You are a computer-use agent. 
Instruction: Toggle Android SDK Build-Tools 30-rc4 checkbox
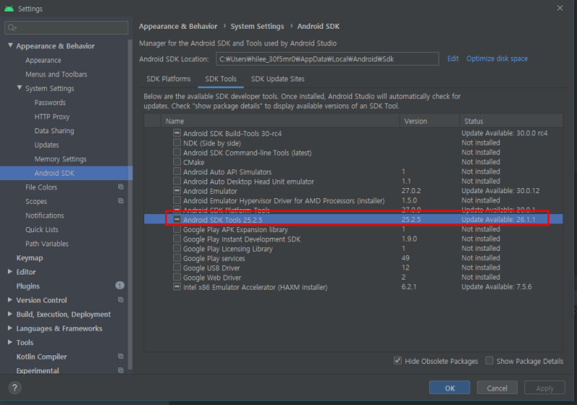coord(177,133)
